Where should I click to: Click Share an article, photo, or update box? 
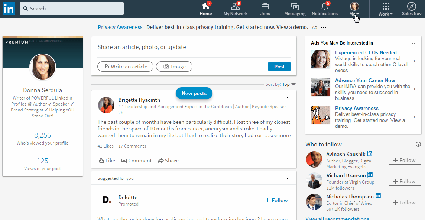pos(194,47)
